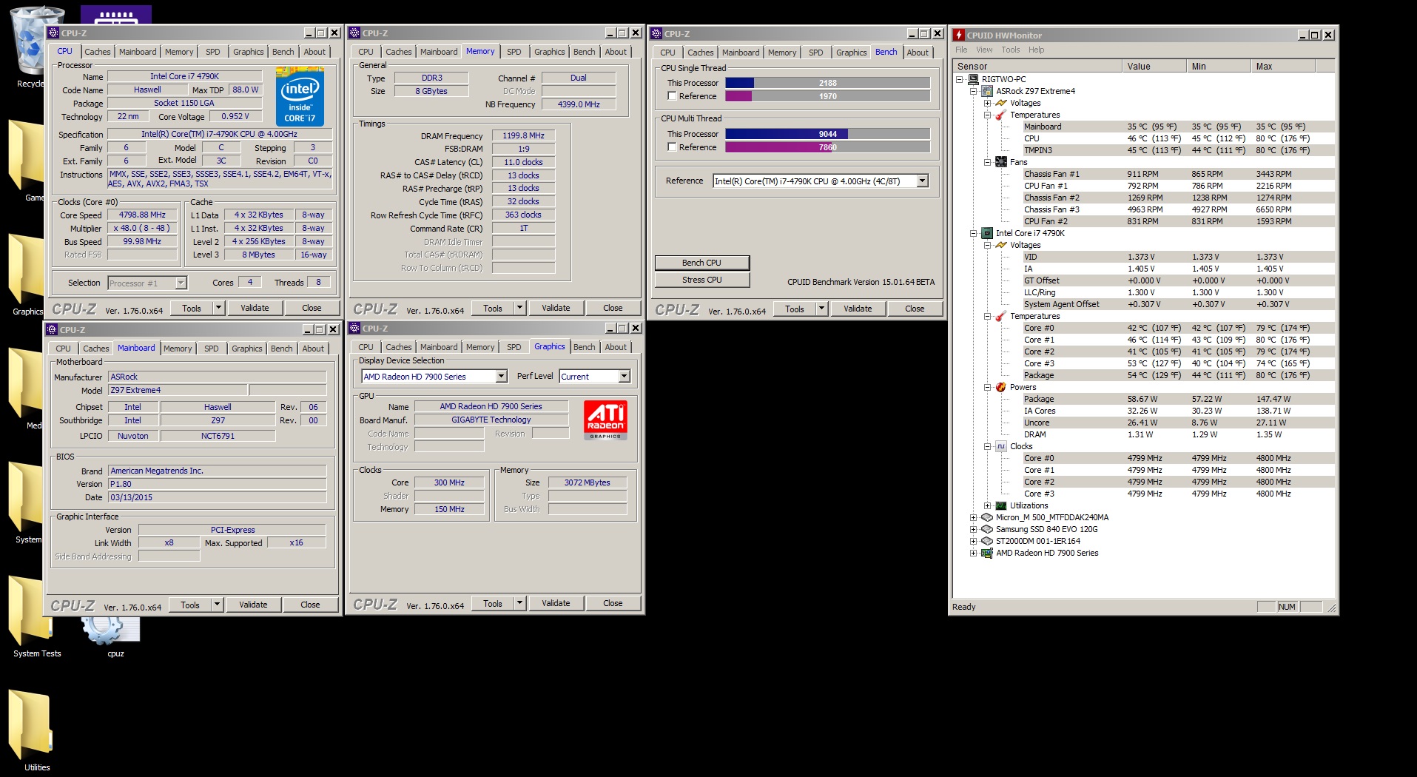Click Validate in the Memory window
Screen dimensions: 1417x777
(555, 308)
